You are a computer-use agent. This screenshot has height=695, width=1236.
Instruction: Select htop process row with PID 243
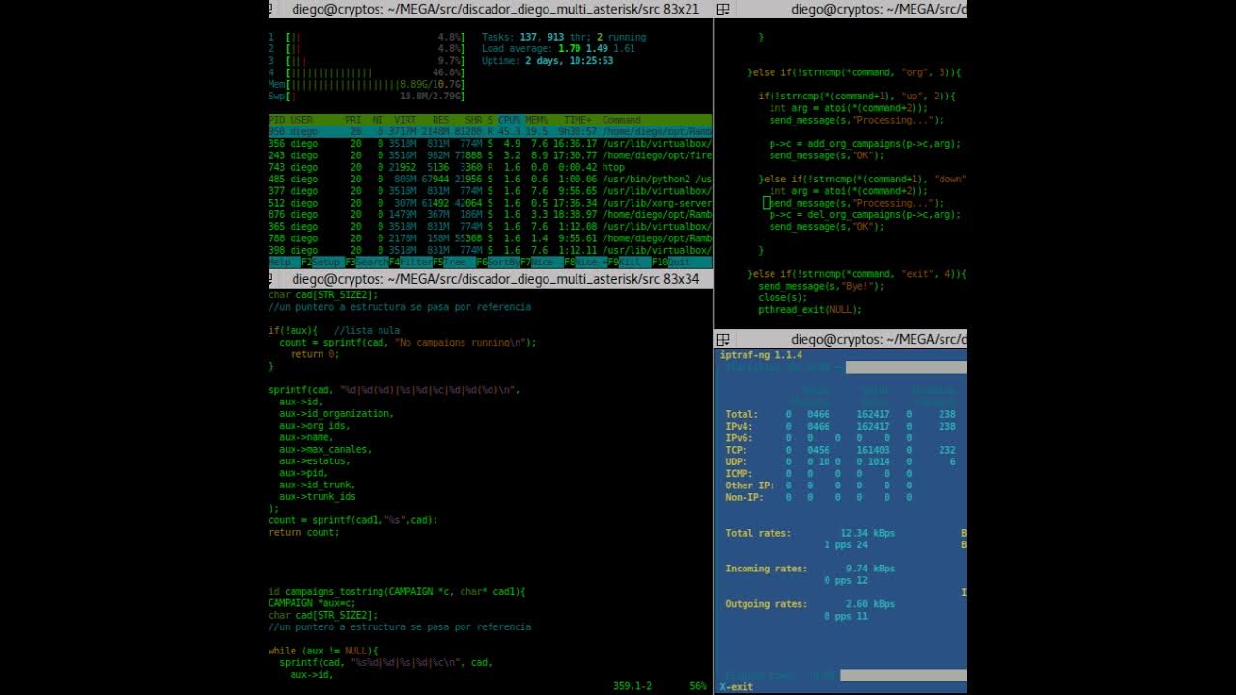491,155
